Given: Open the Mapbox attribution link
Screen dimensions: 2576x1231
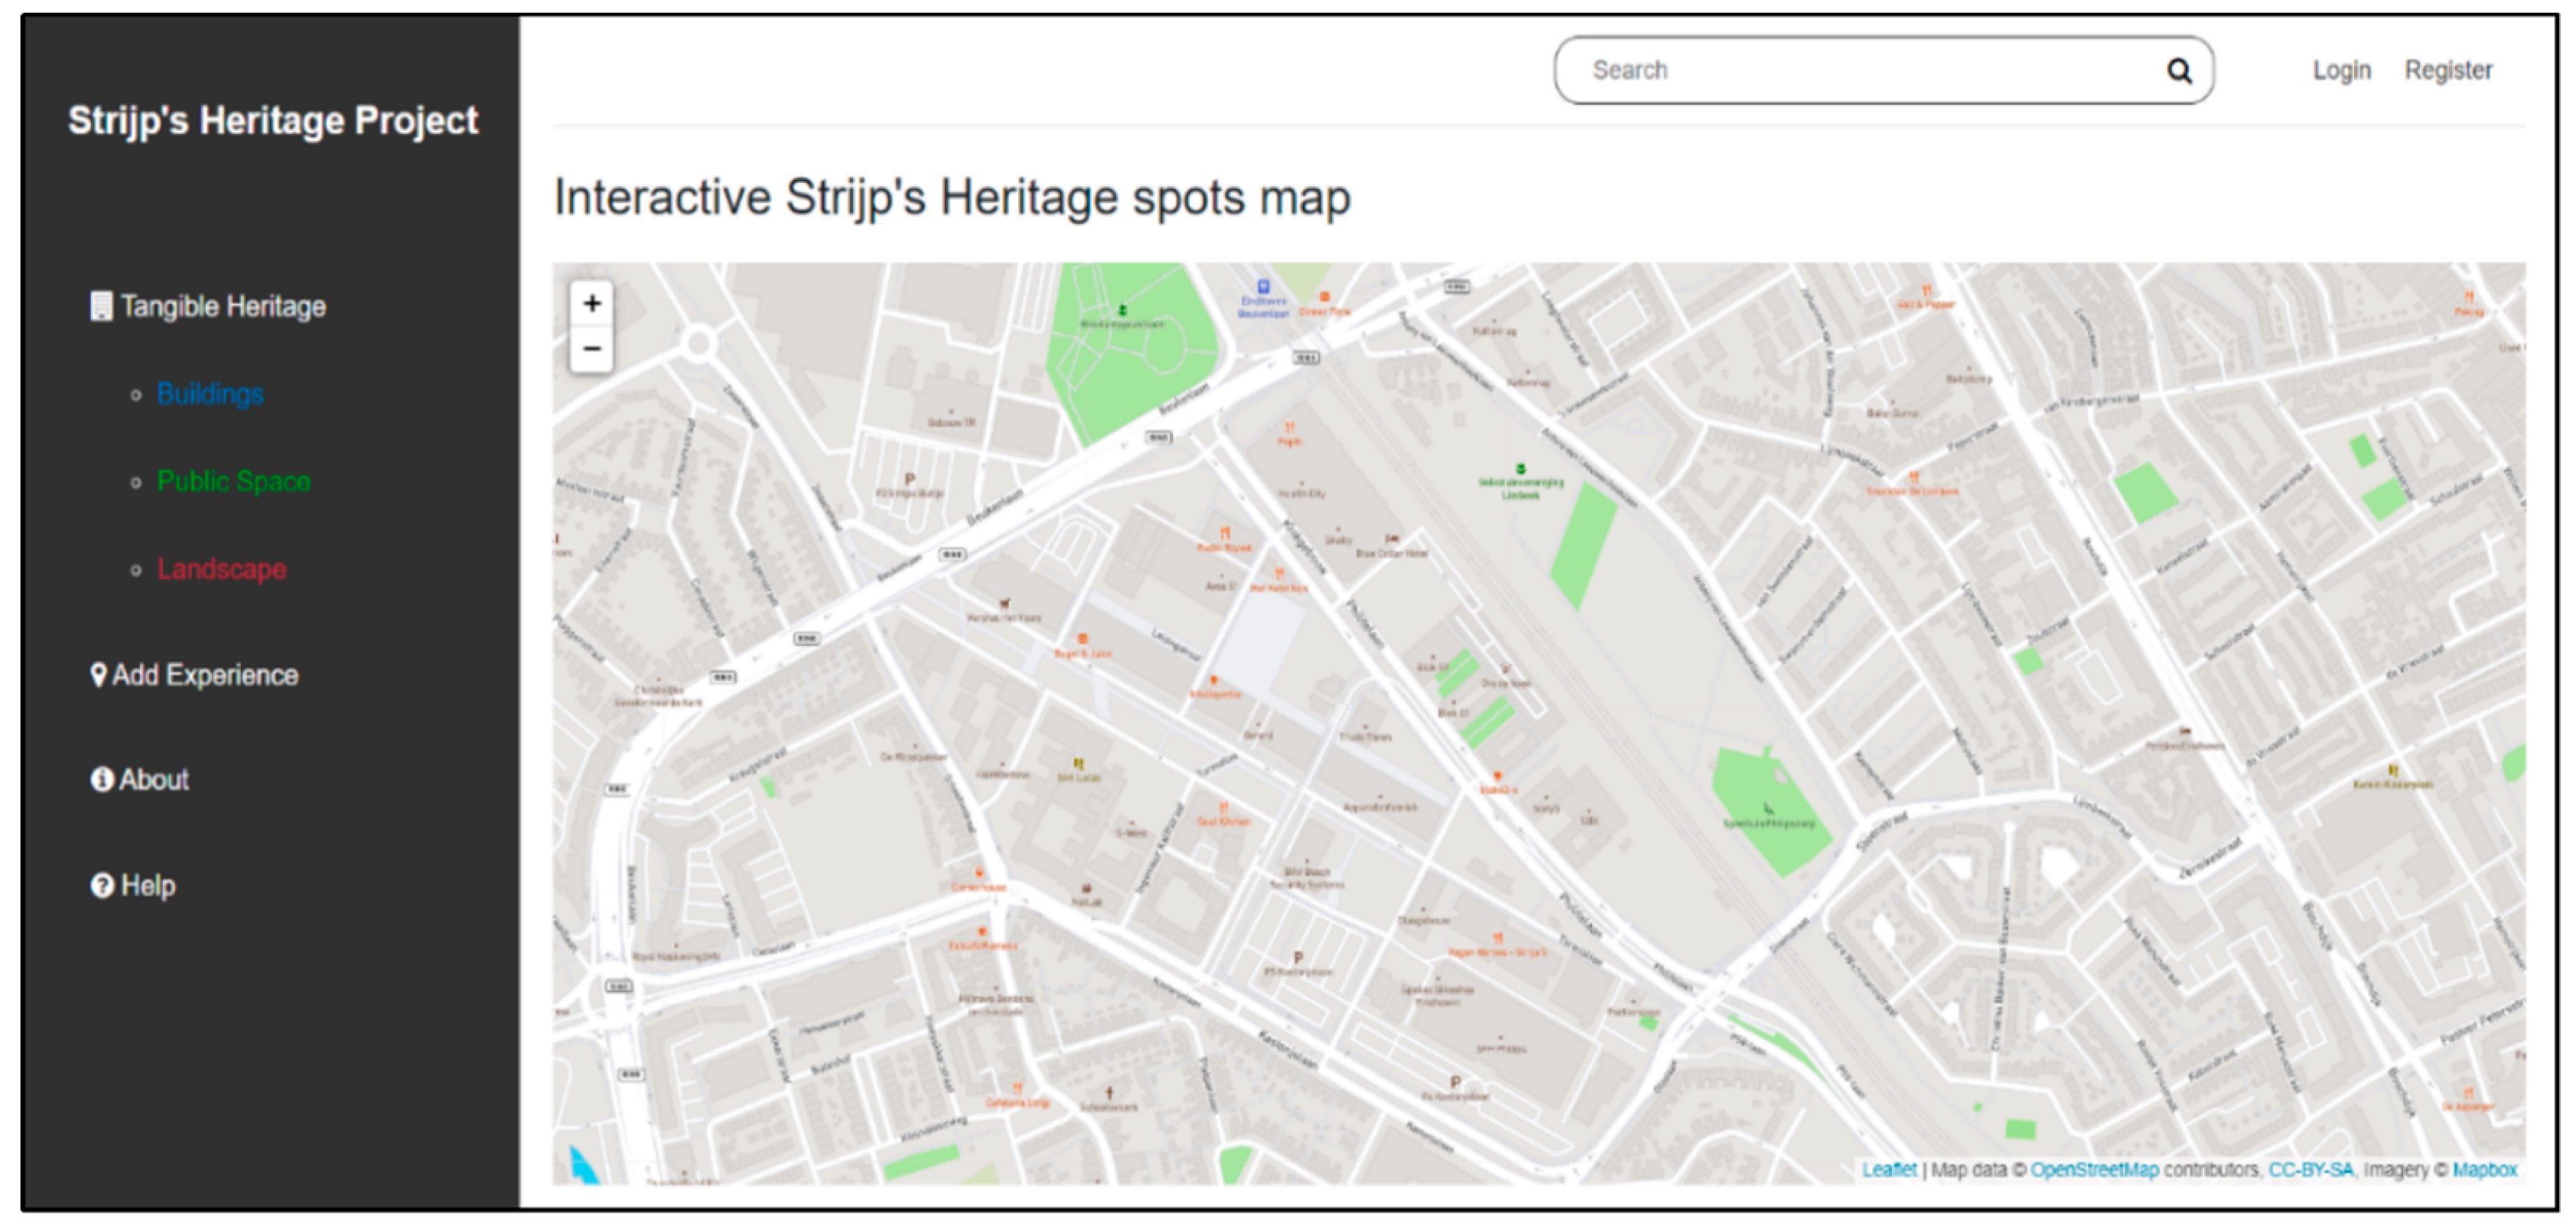Looking at the screenshot, I should (2484, 1169).
